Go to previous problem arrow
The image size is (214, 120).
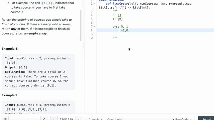tap(54, 119)
